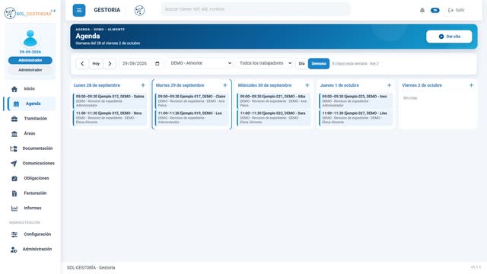This screenshot has height=274, width=487.
Task: Open the Ejemplo 015 Nora appointment
Action: pyautogui.click(x=110, y=117)
